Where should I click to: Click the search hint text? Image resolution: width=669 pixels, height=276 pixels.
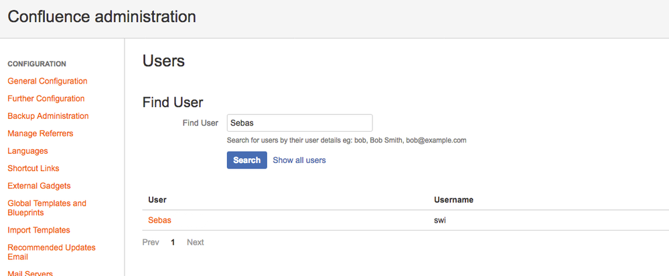[346, 140]
